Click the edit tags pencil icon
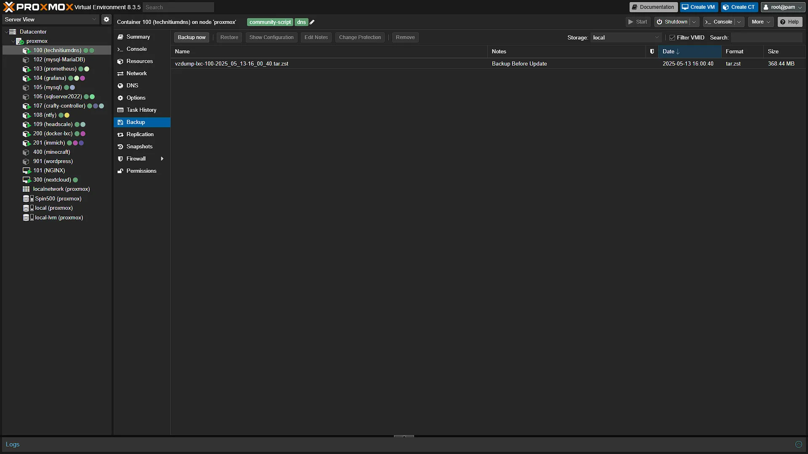 [312, 22]
